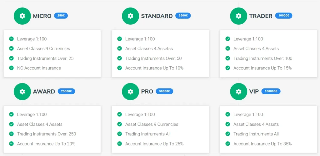Open the MICRO plan heading
Screen dimensions: 320x156
42,16
